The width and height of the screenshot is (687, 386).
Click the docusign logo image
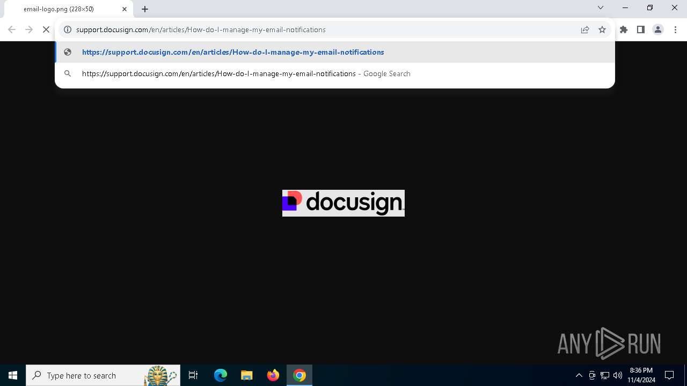(x=343, y=203)
